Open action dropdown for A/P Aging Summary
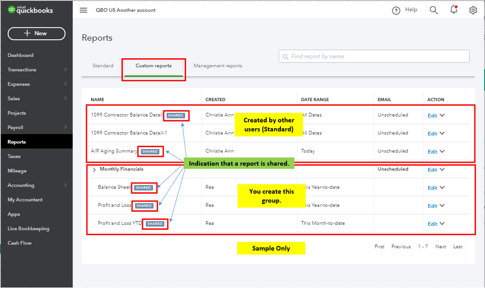 click(x=442, y=152)
